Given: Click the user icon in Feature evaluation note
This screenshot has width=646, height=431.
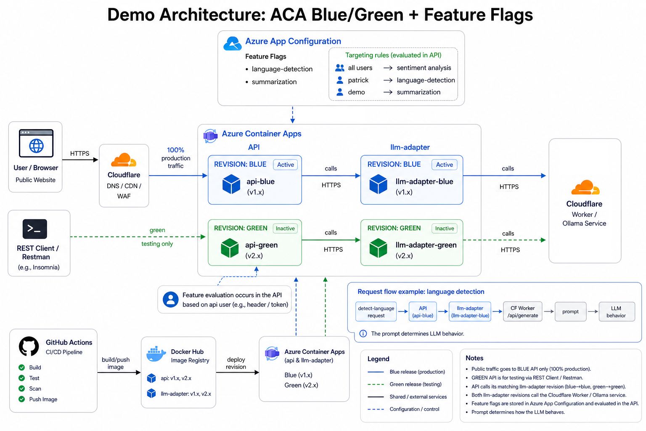Looking at the screenshot, I should [x=171, y=300].
